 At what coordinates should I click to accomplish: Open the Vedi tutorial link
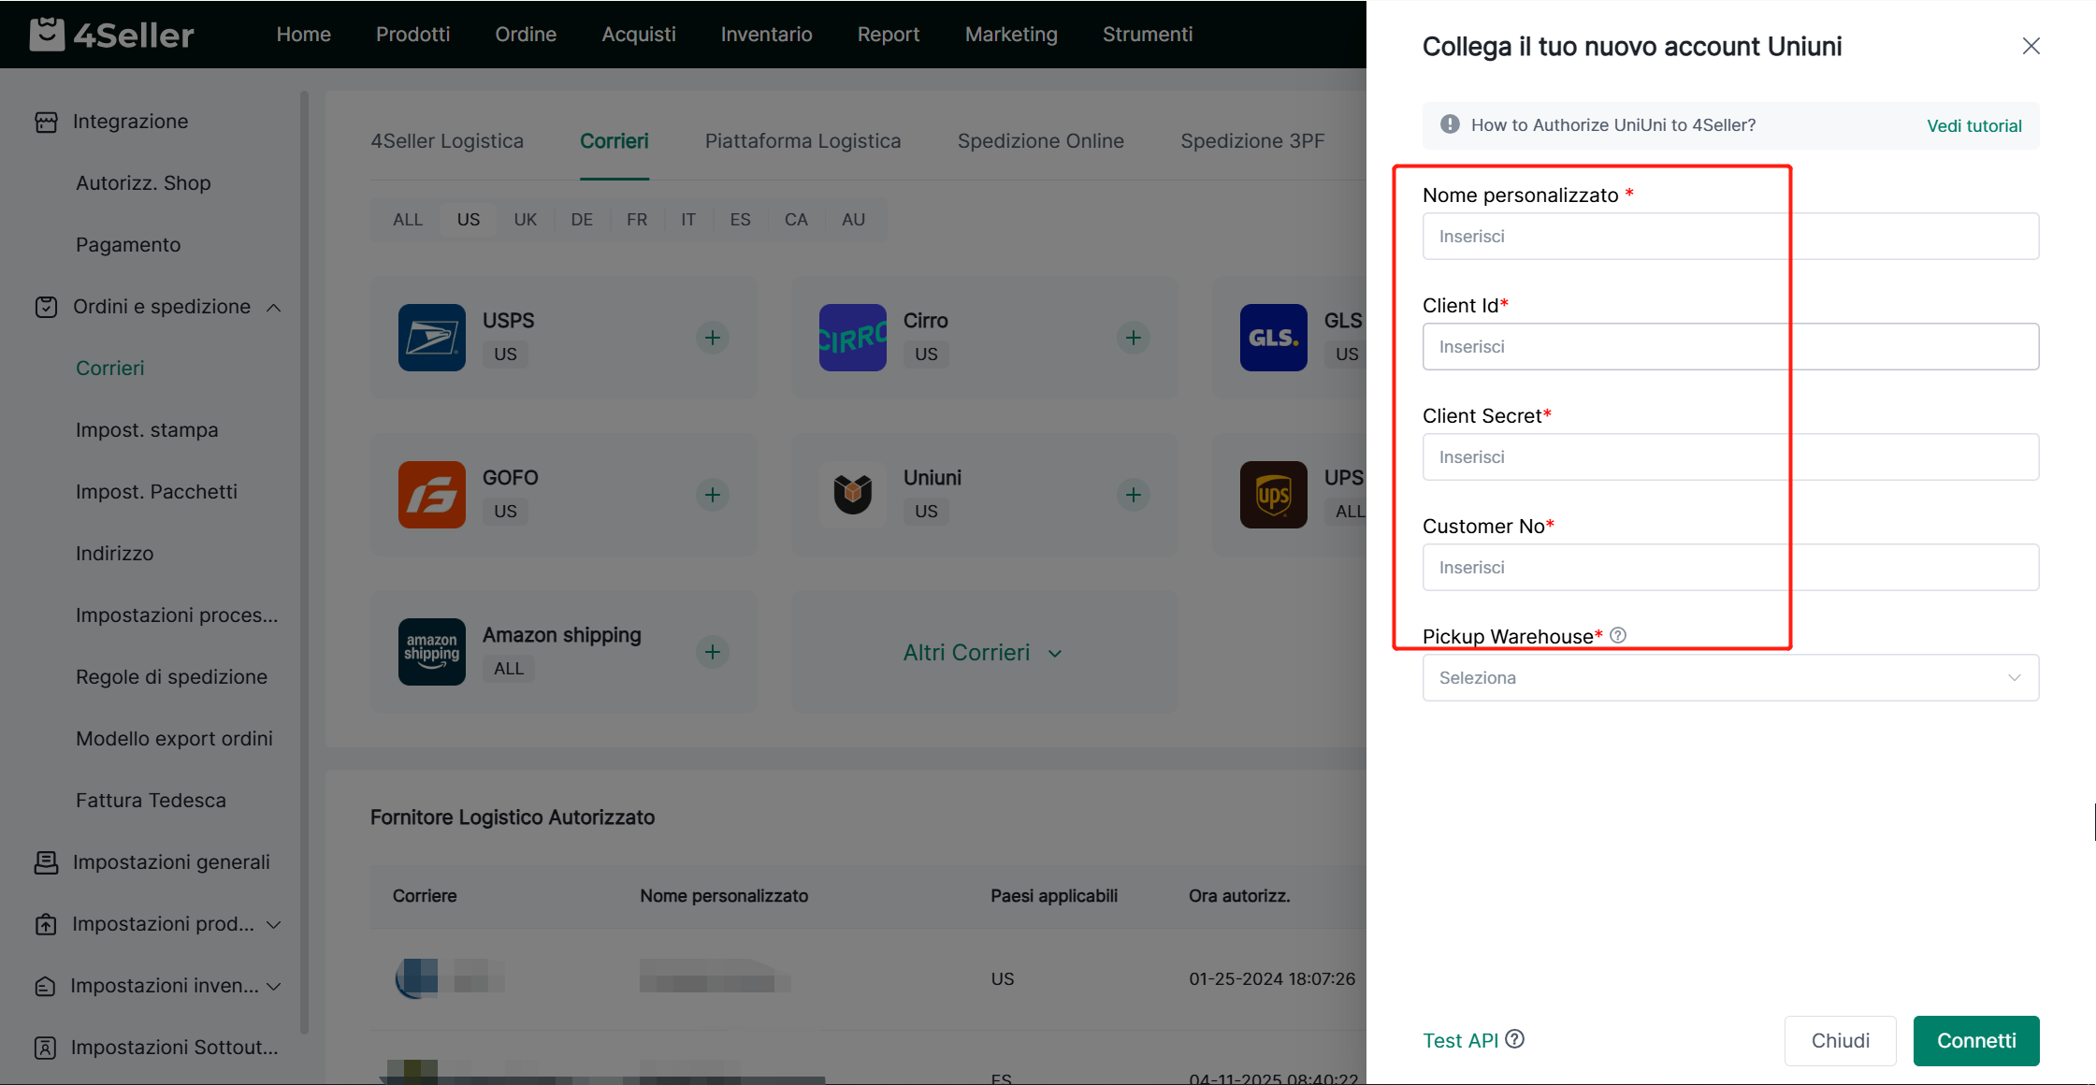tap(1973, 126)
